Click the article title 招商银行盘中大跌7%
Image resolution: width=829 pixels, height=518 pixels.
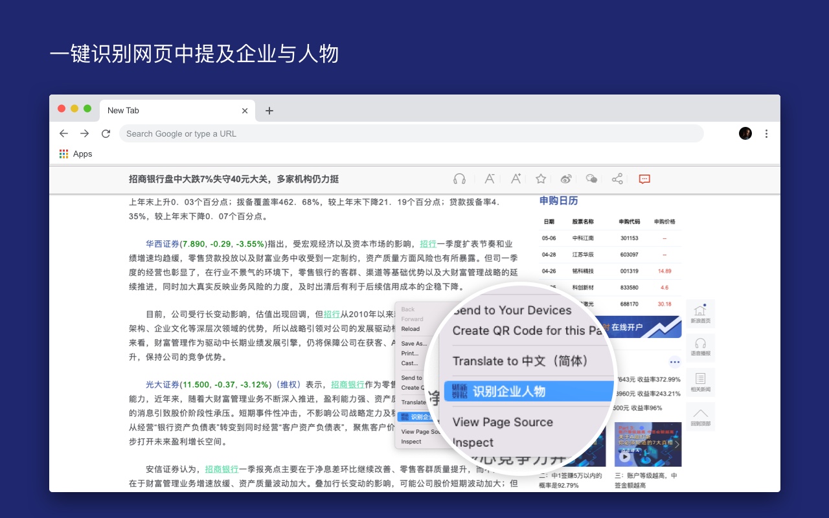234,179
